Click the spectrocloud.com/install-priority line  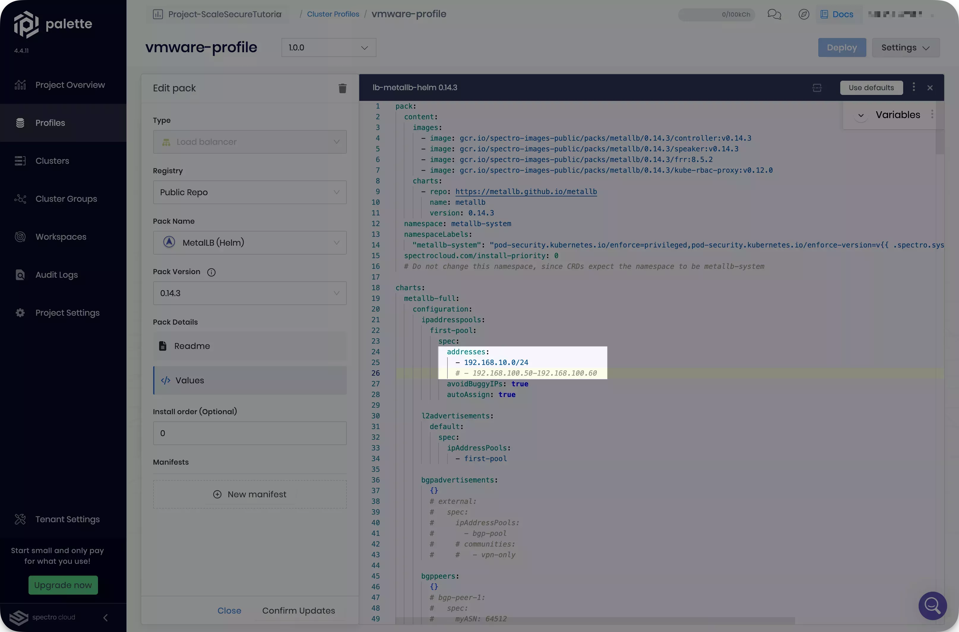pyautogui.click(x=481, y=255)
